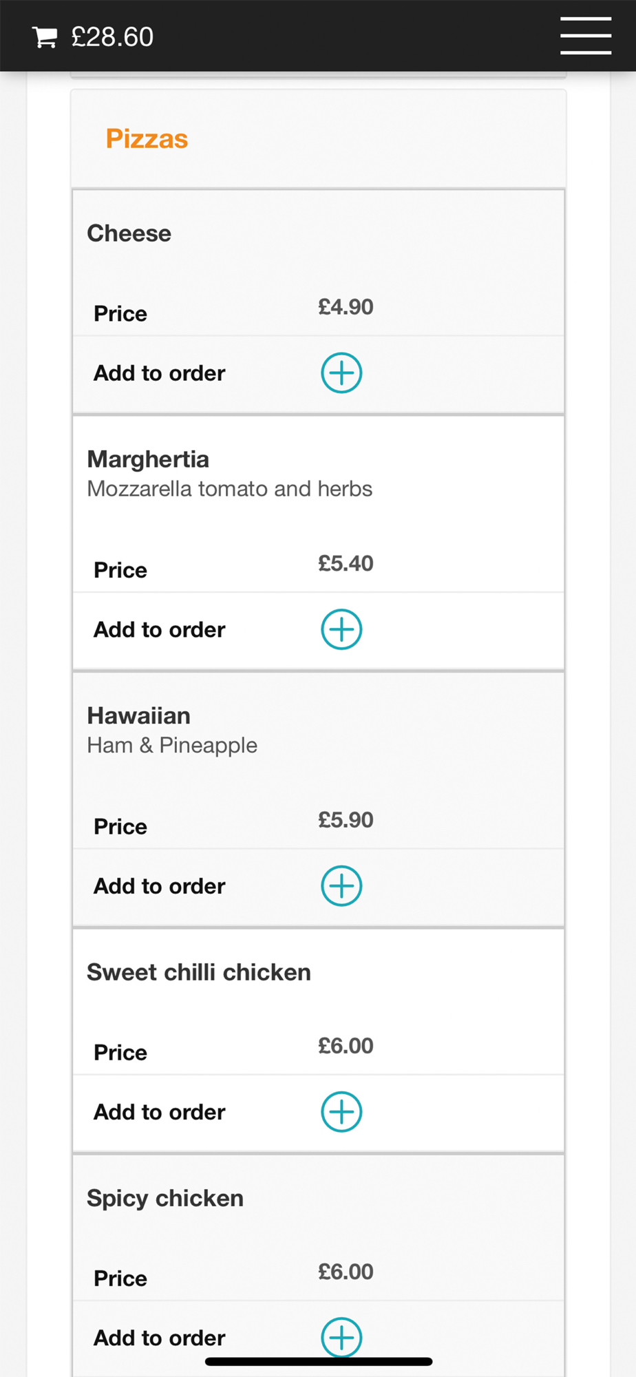Image resolution: width=636 pixels, height=1377 pixels.
Task: Tap the Hawaiian pizza title
Action: 138,716
